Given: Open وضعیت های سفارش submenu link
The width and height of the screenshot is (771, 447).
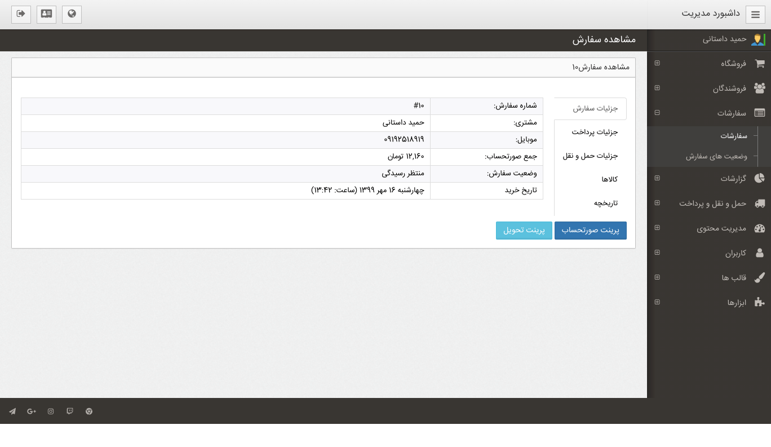Looking at the screenshot, I should click(x=716, y=156).
